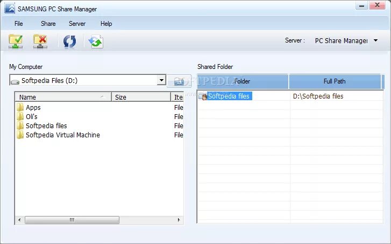The width and height of the screenshot is (391, 244).
Task: Click the Folder column header
Action: pyautogui.click(x=243, y=81)
